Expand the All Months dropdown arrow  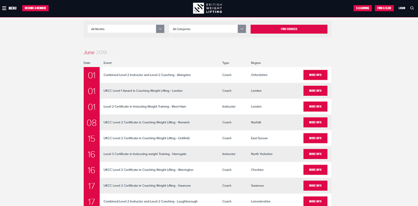click(160, 29)
